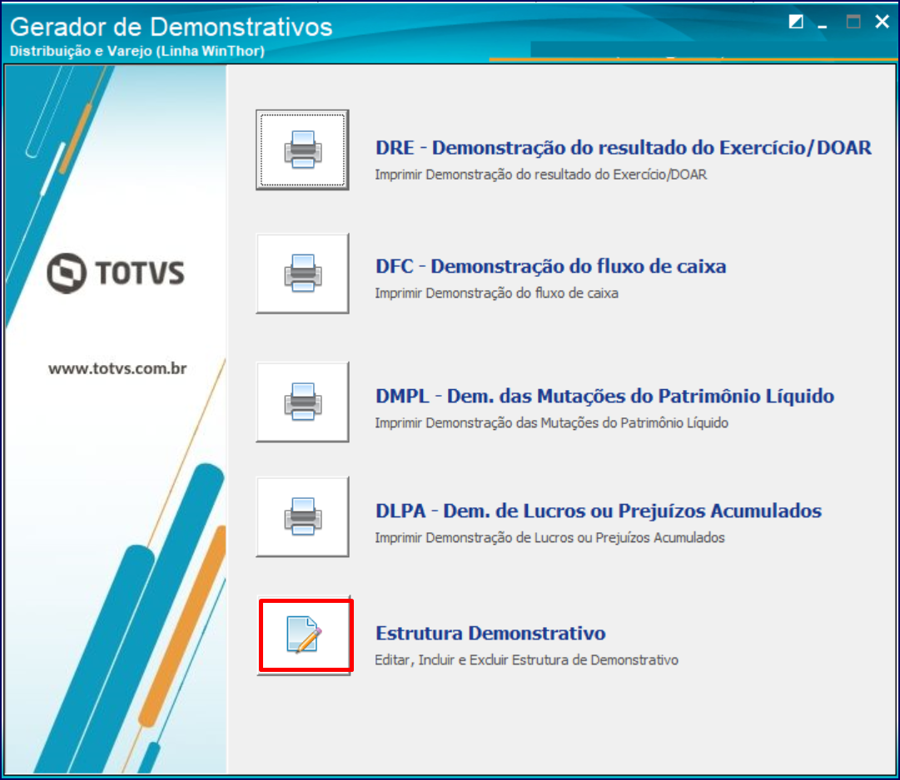
Task: Select the DLPA printer icon button
Action: [302, 517]
